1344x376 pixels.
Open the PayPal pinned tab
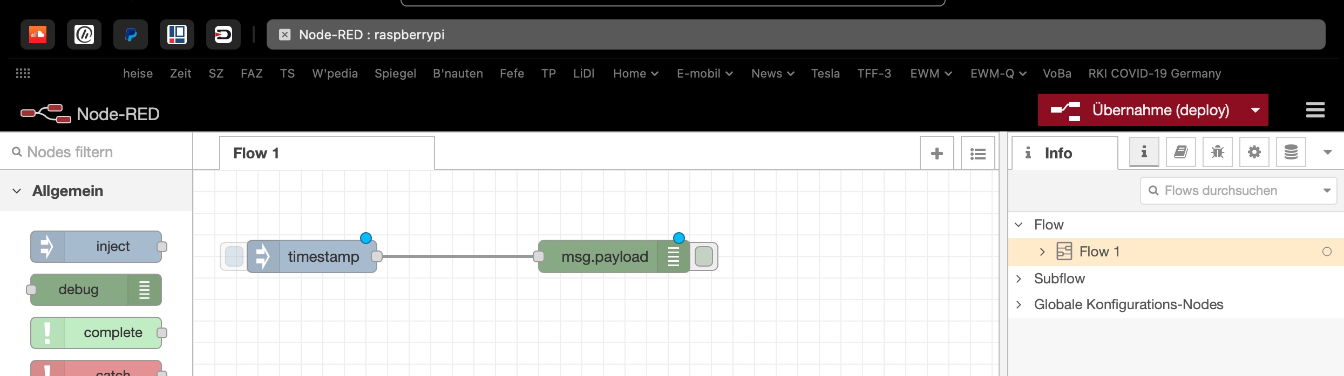click(131, 34)
